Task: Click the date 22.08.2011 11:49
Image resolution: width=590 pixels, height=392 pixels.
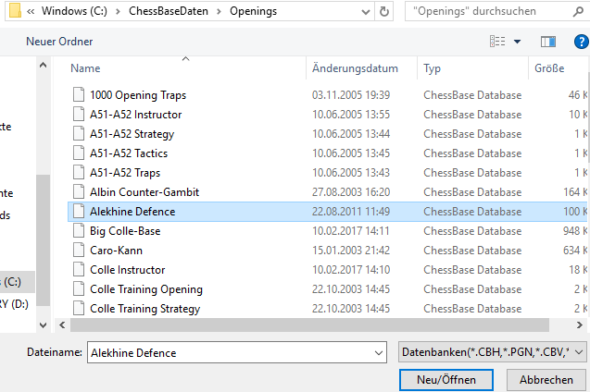Action: 351,212
